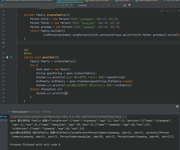
Task: Collapse gsonTest method fold on line 30
Action: (x=17, y=57)
